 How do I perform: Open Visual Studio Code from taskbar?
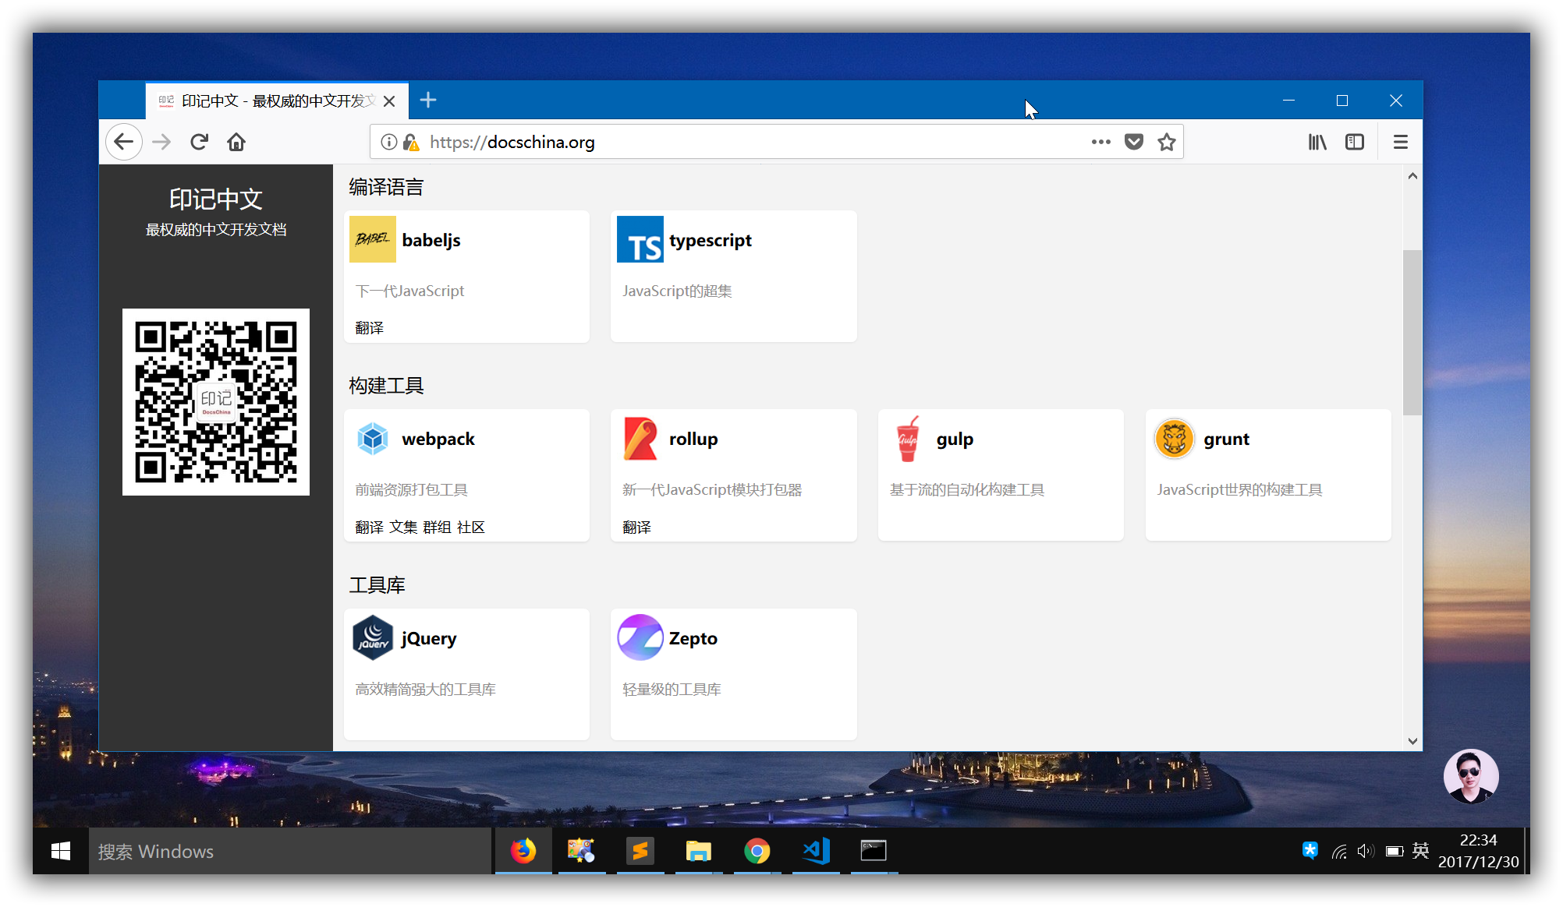816,851
